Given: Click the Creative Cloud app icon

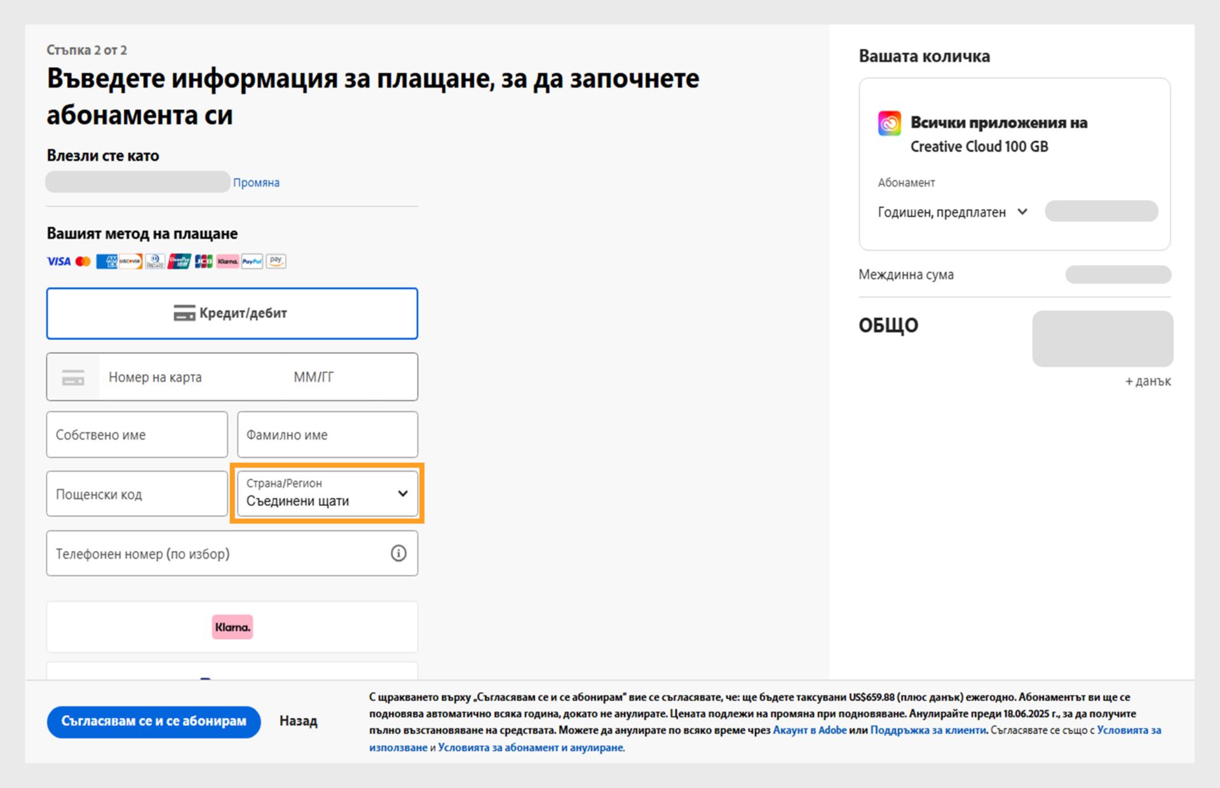Looking at the screenshot, I should (x=890, y=123).
